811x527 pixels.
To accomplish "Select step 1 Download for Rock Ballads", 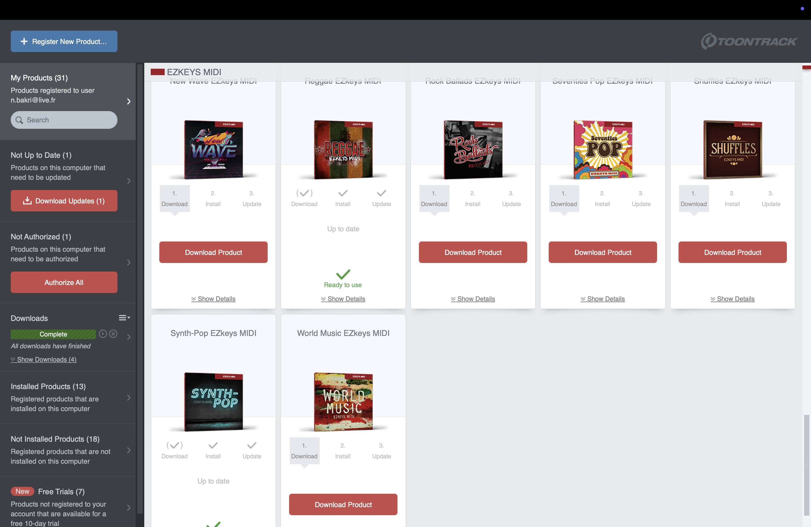I will coord(434,198).
